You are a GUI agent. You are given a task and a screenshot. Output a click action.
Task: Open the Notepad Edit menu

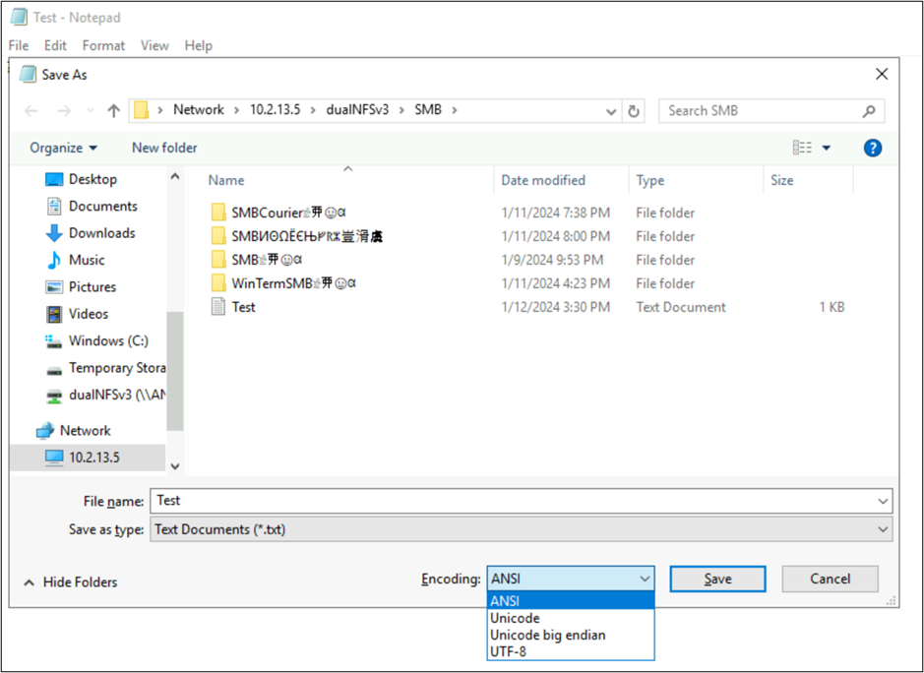point(55,45)
